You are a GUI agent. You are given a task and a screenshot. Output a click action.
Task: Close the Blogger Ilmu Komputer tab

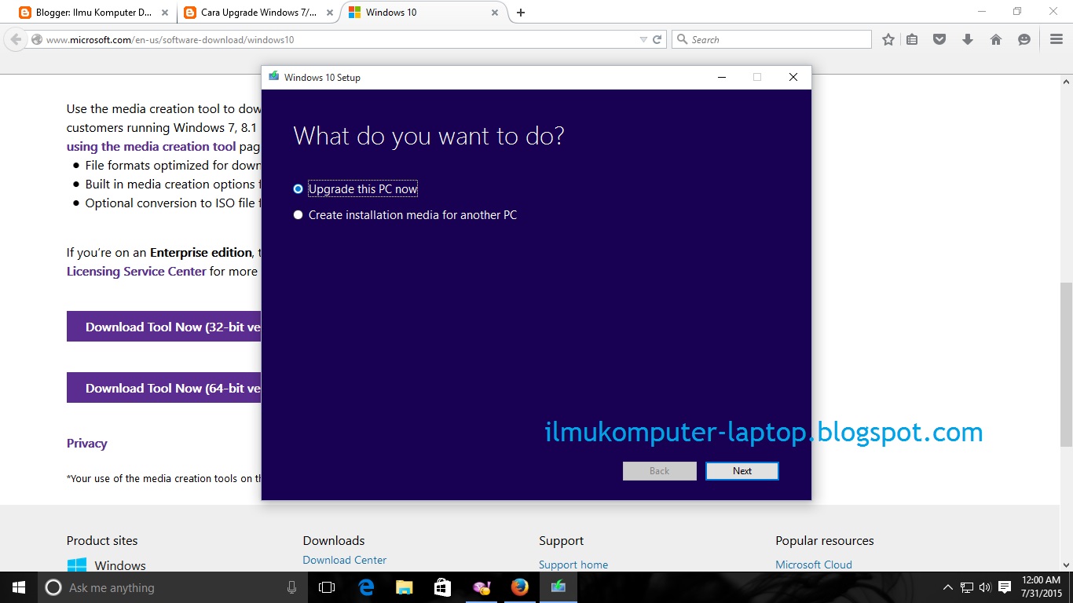166,13
